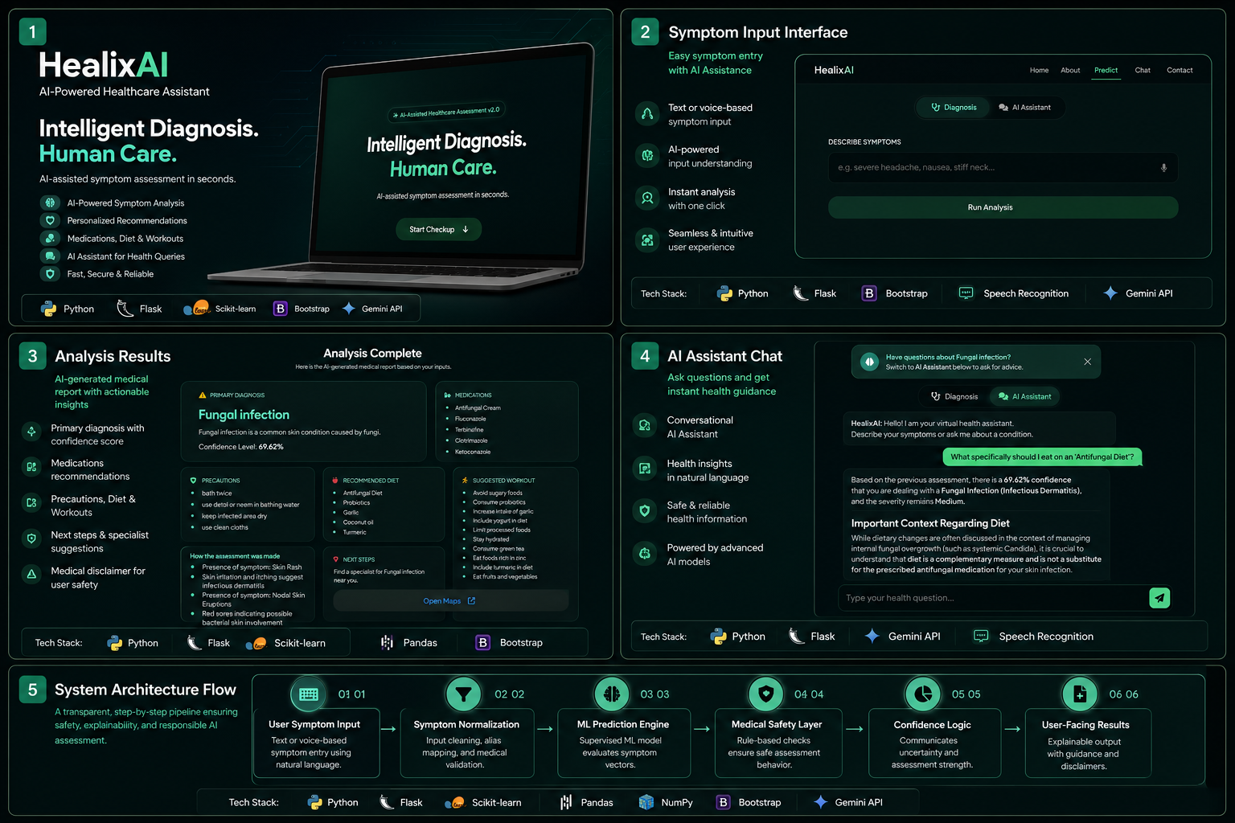Viewport: 1235px width, 823px height.
Task: Click Antifungal Cream in Medications list
Action: click(478, 407)
